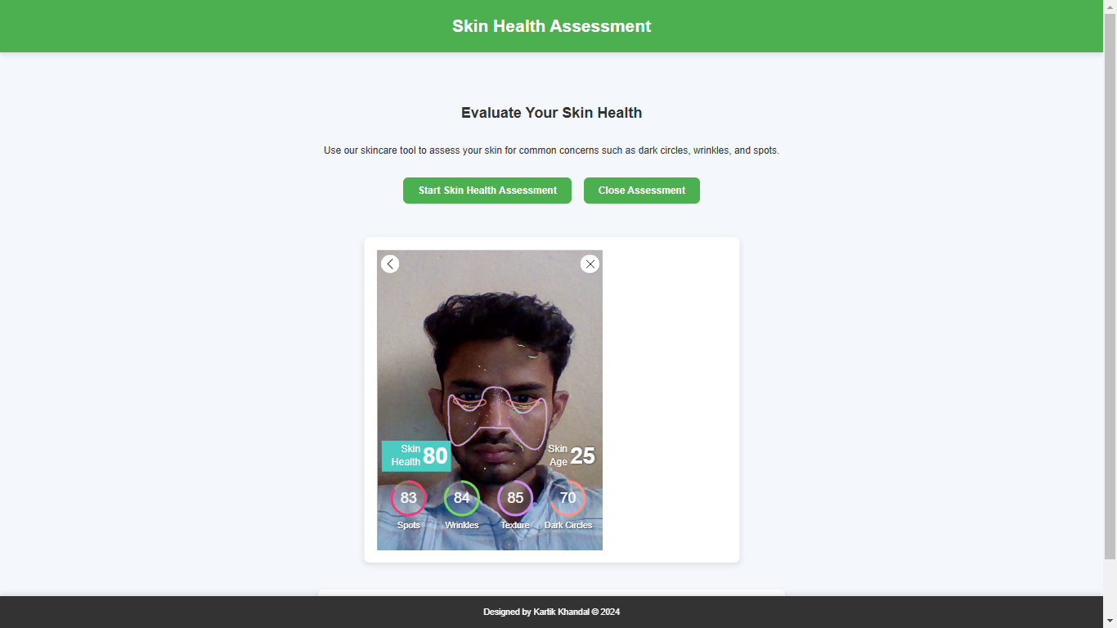
Task: Click the Close Assessment button
Action: coord(642,191)
